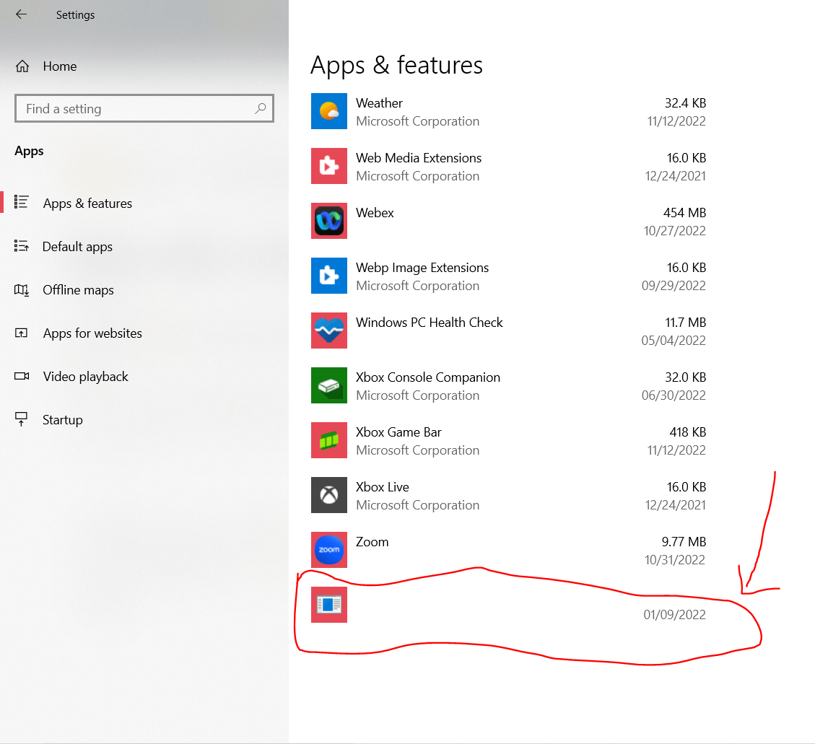
Task: Click the Web Media Extensions icon
Action: [x=329, y=166]
